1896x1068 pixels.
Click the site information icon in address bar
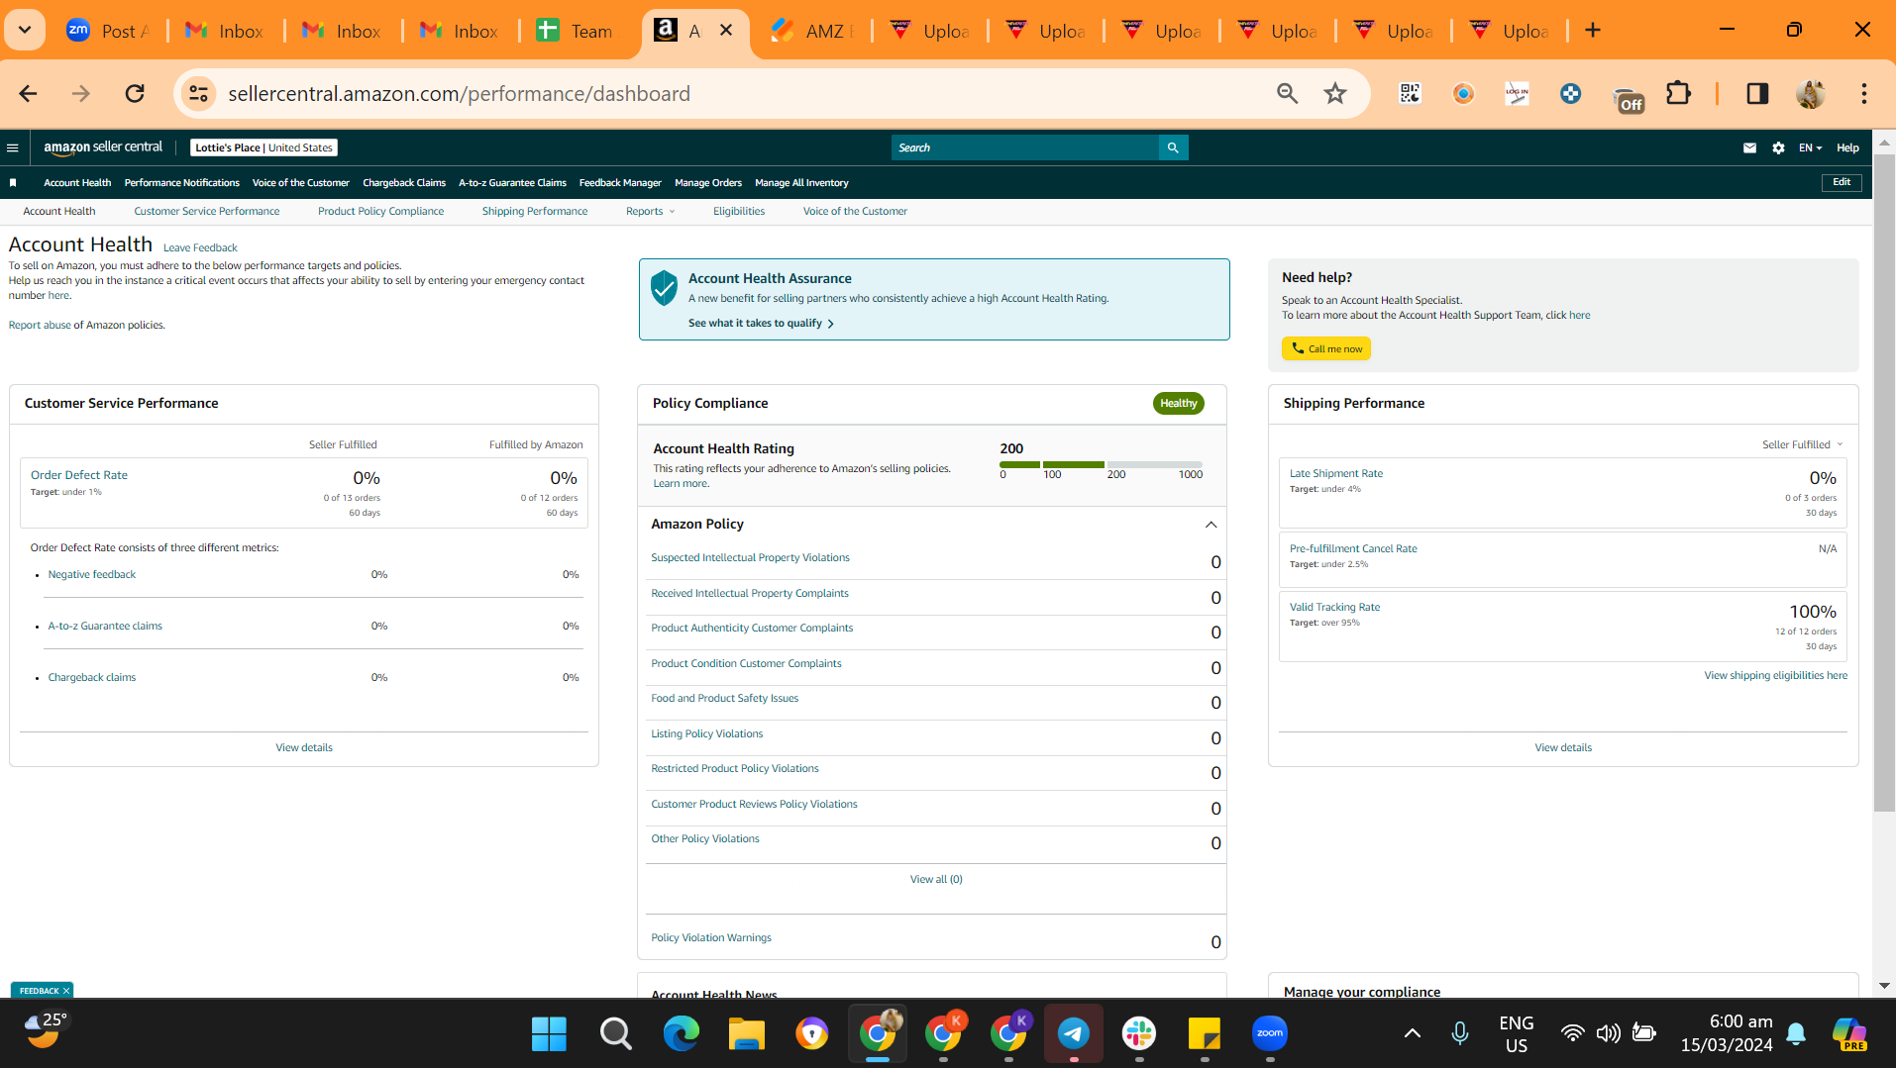point(198,93)
